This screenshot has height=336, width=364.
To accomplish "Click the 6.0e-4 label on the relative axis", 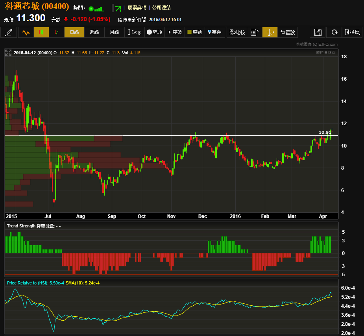I will (348, 288).
